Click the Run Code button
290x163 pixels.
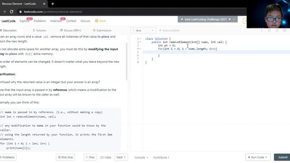click(x=258, y=157)
